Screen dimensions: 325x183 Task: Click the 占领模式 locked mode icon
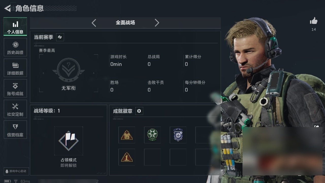pyautogui.click(x=69, y=141)
